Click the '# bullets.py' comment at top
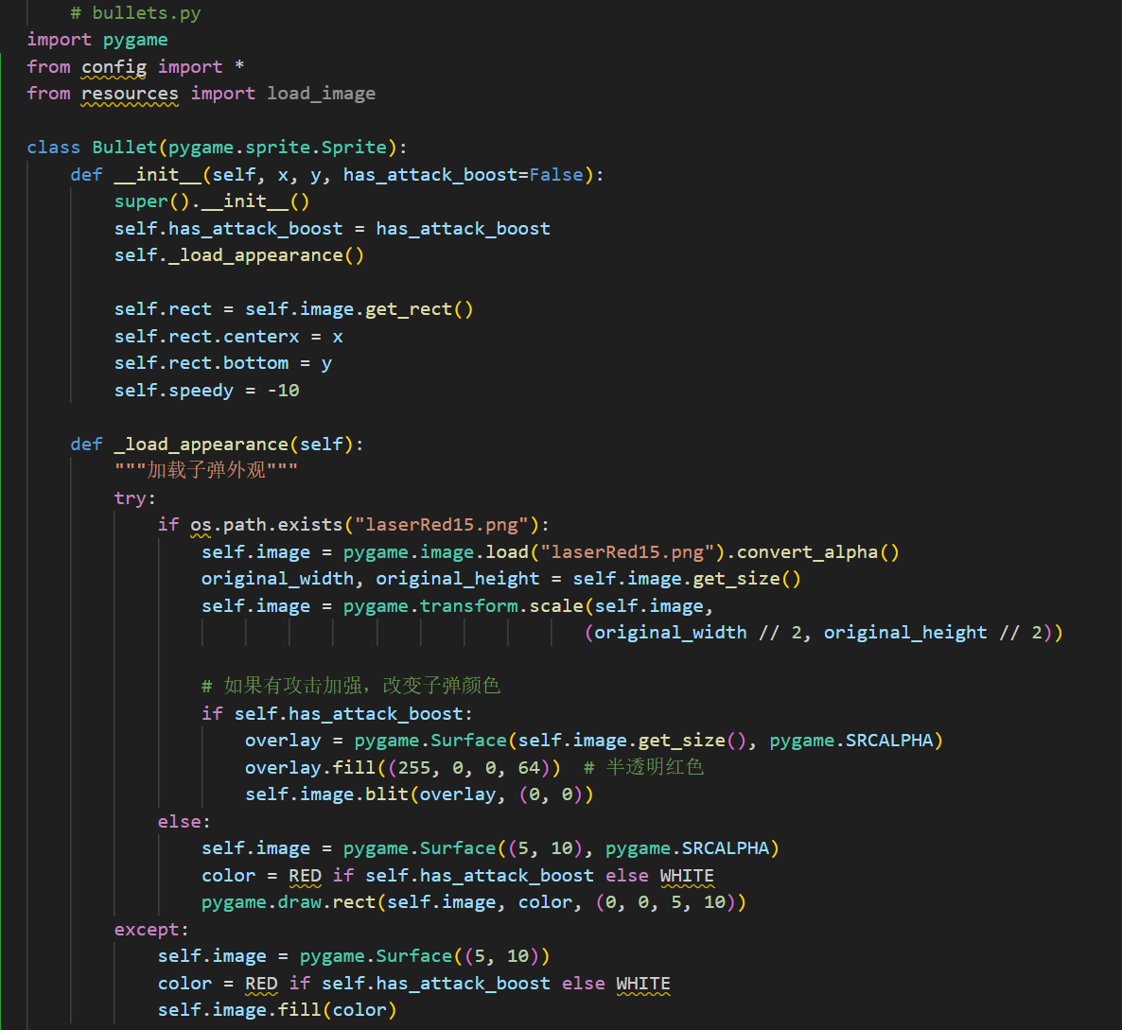 click(x=135, y=13)
